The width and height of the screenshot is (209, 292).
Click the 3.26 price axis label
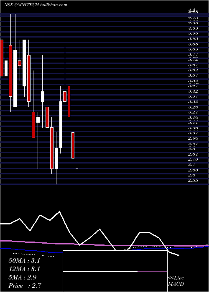[x=193, y=107]
